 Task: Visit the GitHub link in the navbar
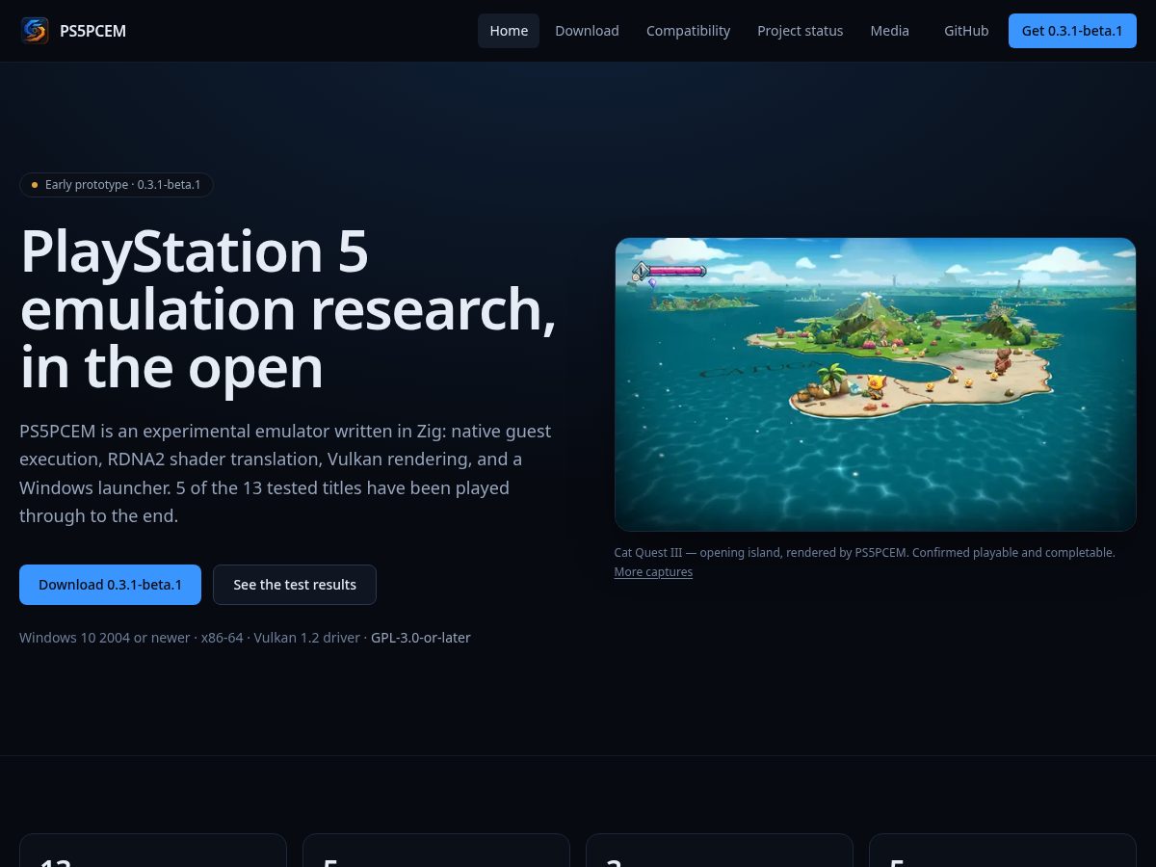click(x=966, y=31)
